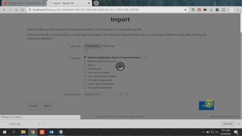The width and height of the screenshot is (242, 136).
Task: Open File Explorer from the taskbar
Action: 23,132
